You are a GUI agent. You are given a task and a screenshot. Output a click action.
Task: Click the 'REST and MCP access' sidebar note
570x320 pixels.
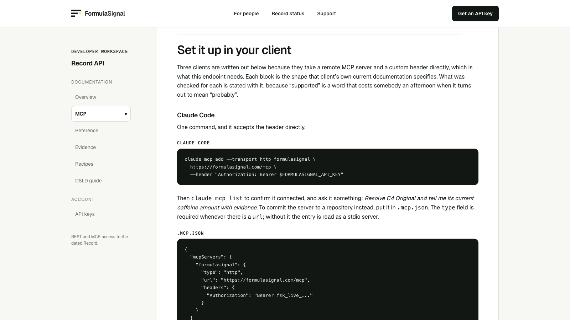[100, 240]
